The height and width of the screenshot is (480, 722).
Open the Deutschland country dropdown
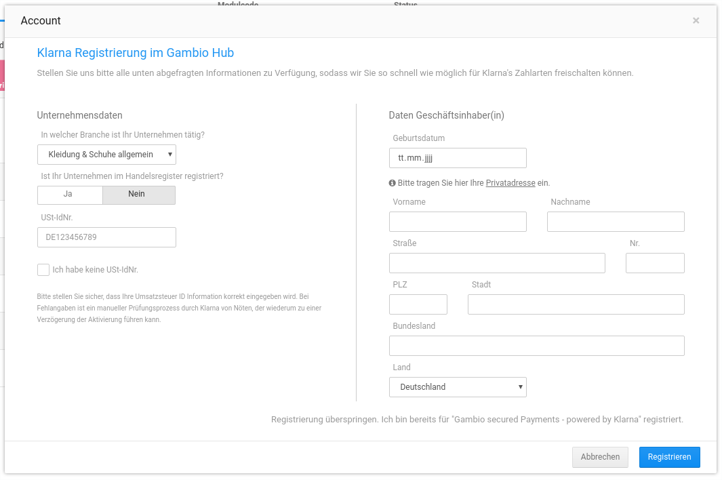(458, 386)
